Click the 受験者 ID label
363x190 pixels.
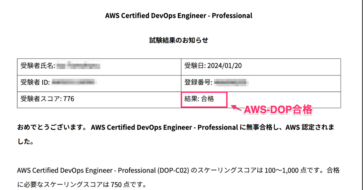[35, 82]
